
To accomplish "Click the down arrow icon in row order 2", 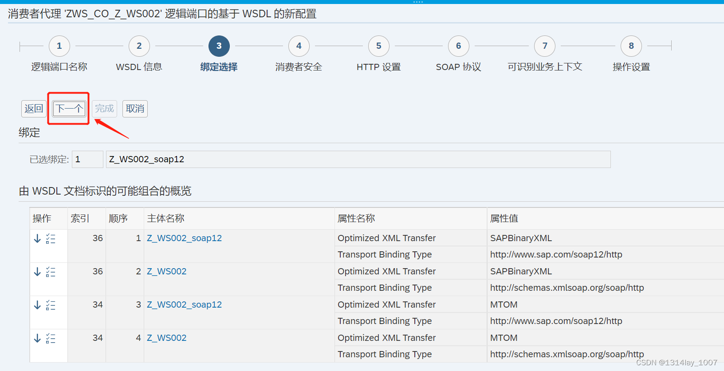I will (x=37, y=272).
